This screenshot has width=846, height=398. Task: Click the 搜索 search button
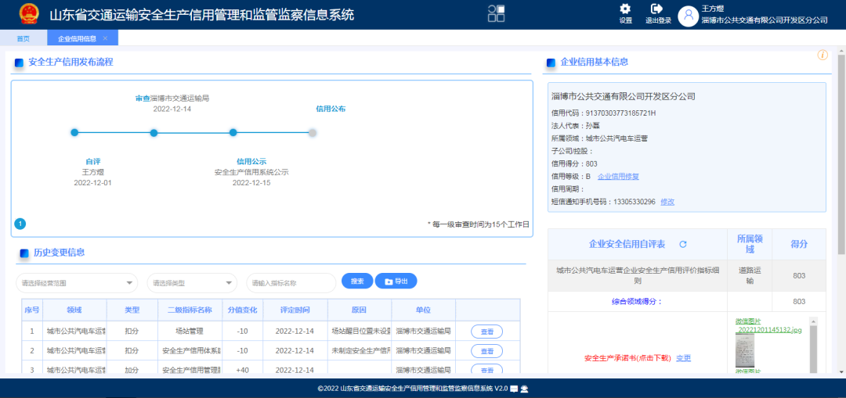tap(357, 281)
